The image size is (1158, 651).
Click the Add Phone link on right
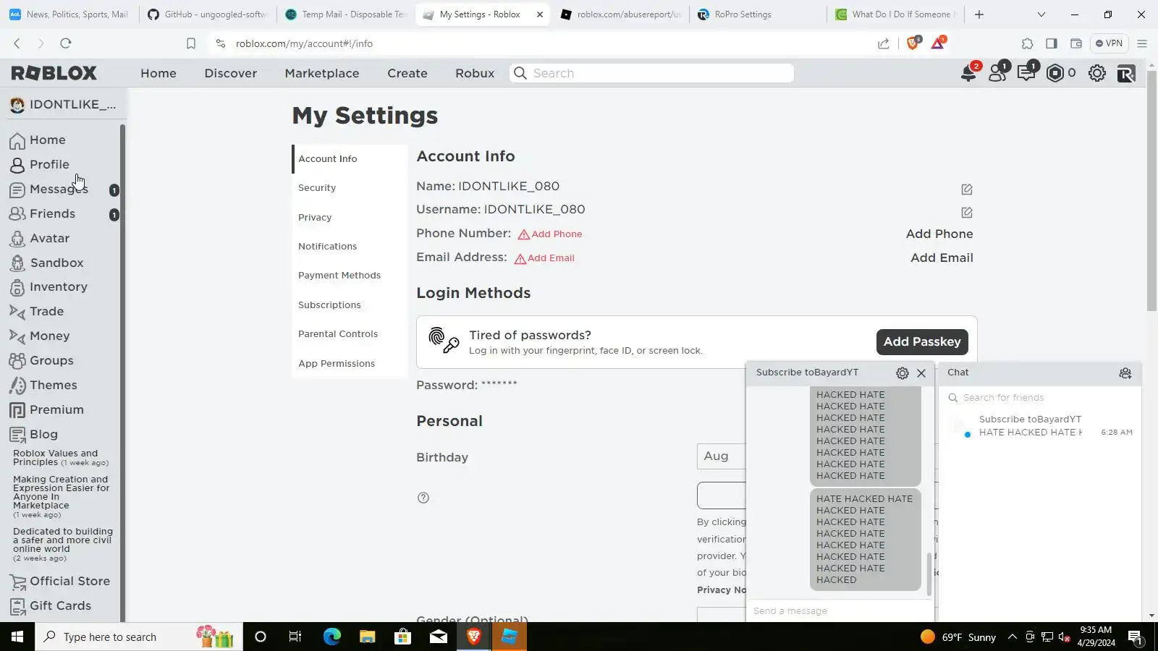click(939, 234)
